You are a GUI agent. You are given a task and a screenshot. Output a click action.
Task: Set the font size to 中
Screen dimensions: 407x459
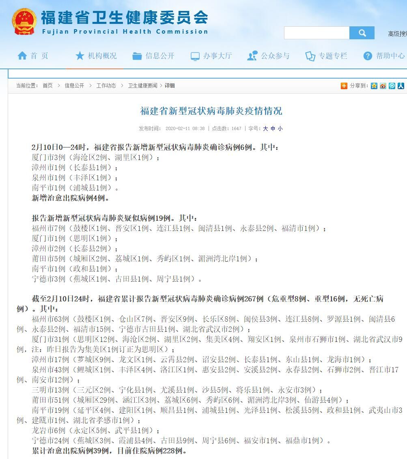tap(273, 128)
